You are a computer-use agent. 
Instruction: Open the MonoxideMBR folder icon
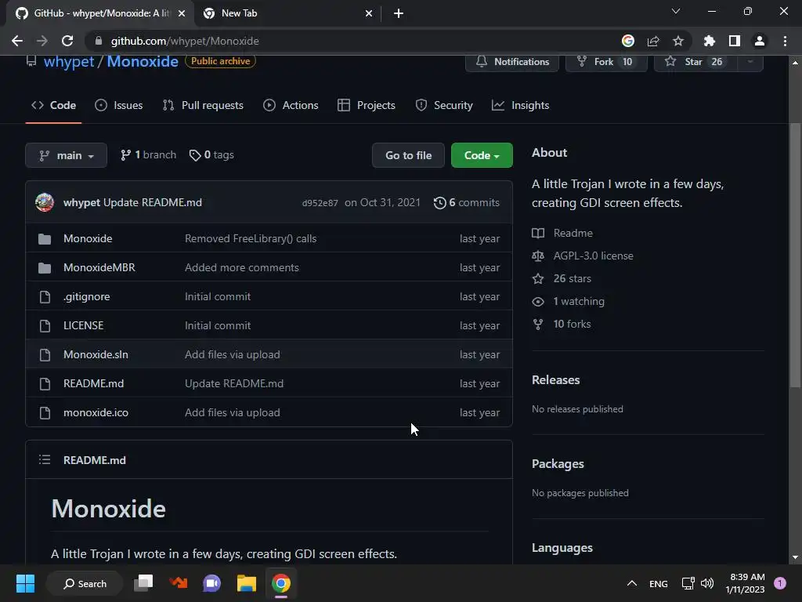click(x=45, y=268)
